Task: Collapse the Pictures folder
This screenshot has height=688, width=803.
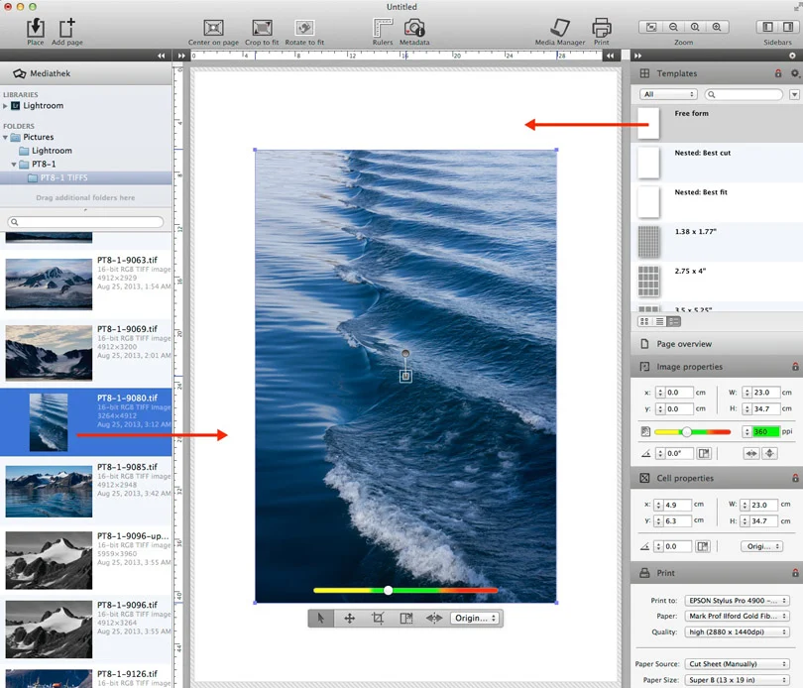Action: click(5, 137)
